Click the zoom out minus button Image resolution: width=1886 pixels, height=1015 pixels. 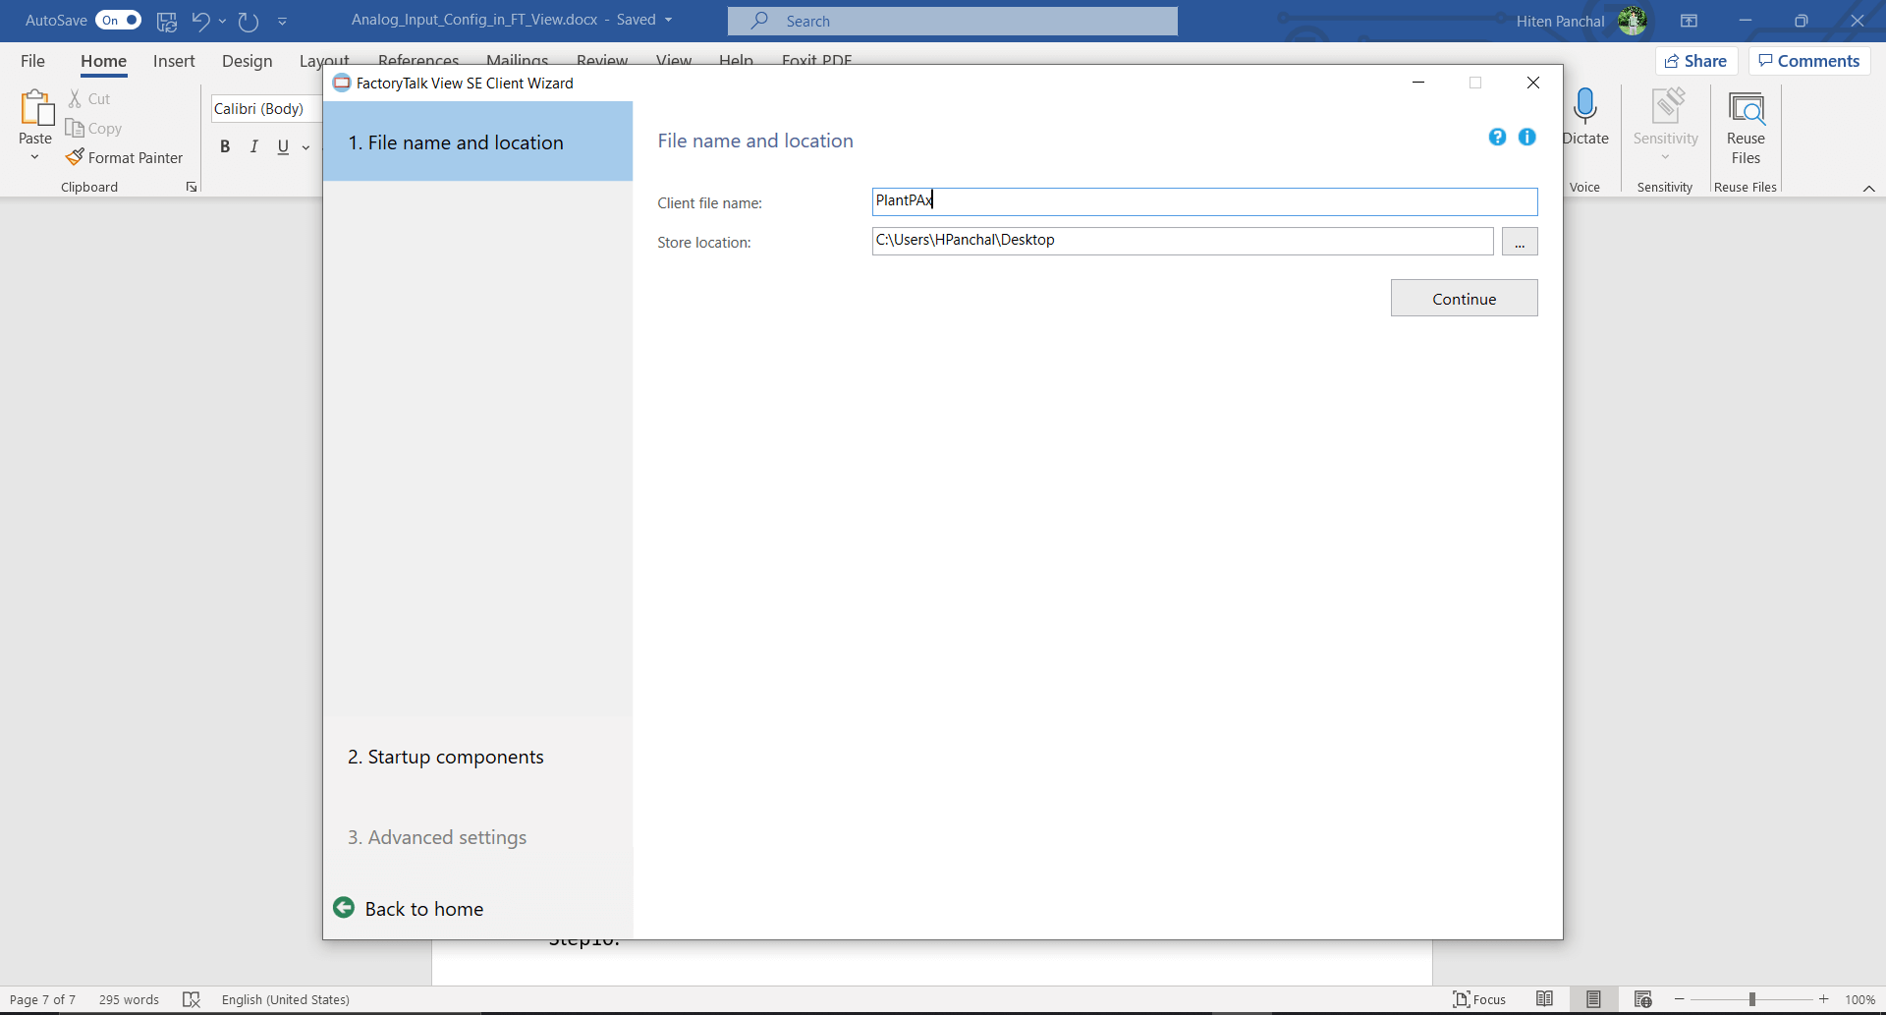click(x=1680, y=999)
